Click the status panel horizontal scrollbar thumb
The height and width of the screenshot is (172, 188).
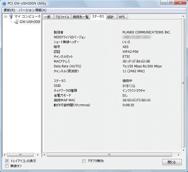(109, 155)
